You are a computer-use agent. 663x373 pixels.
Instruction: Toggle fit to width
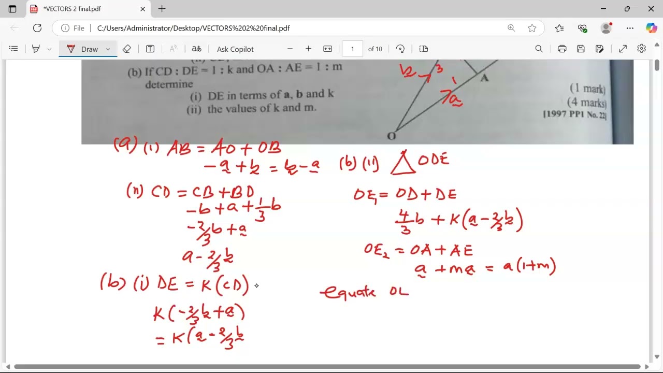327,49
